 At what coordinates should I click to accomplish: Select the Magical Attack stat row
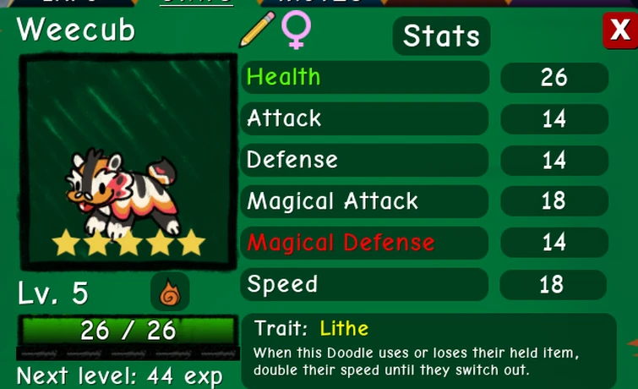click(365, 201)
